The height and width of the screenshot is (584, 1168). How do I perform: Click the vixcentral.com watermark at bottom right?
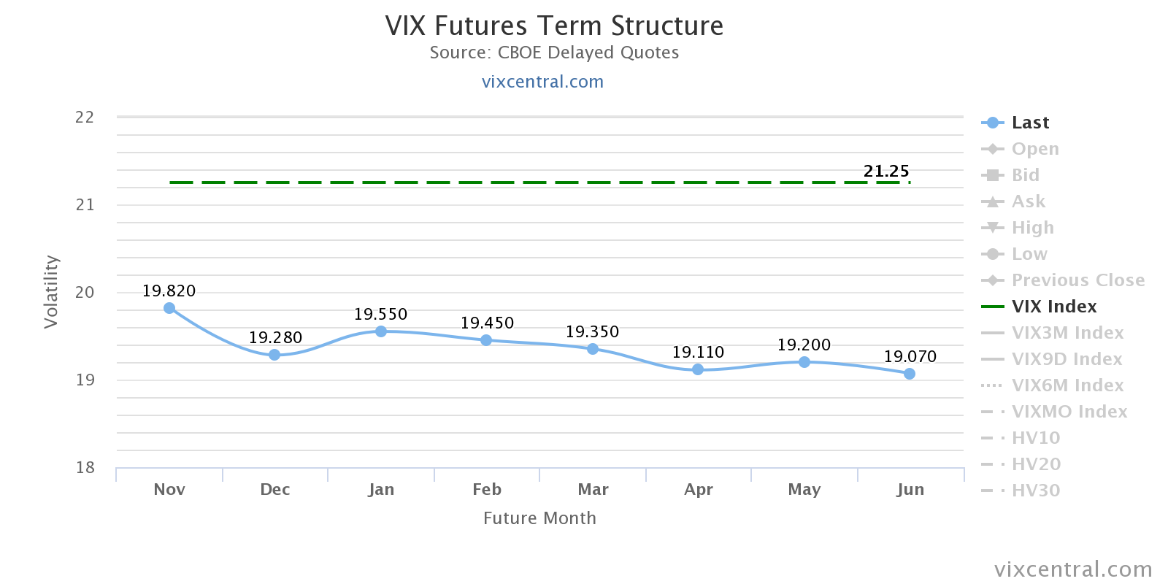pyautogui.click(x=1073, y=569)
